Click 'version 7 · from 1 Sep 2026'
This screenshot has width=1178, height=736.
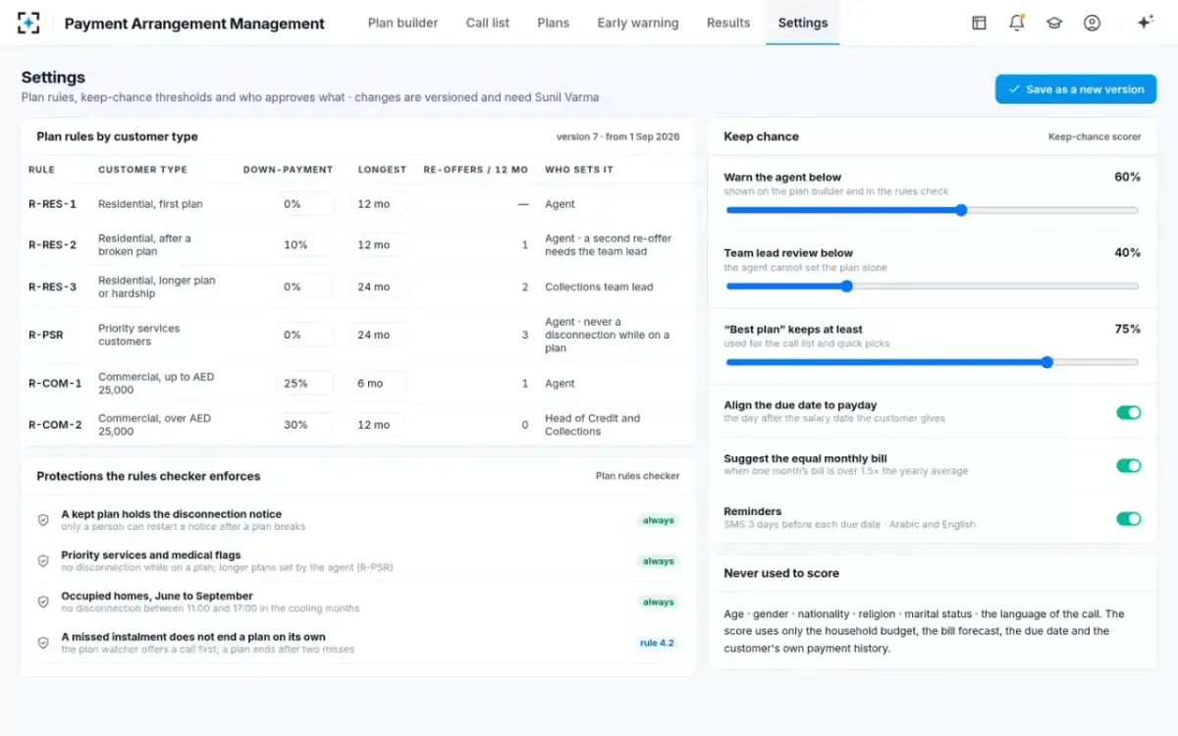coord(617,137)
